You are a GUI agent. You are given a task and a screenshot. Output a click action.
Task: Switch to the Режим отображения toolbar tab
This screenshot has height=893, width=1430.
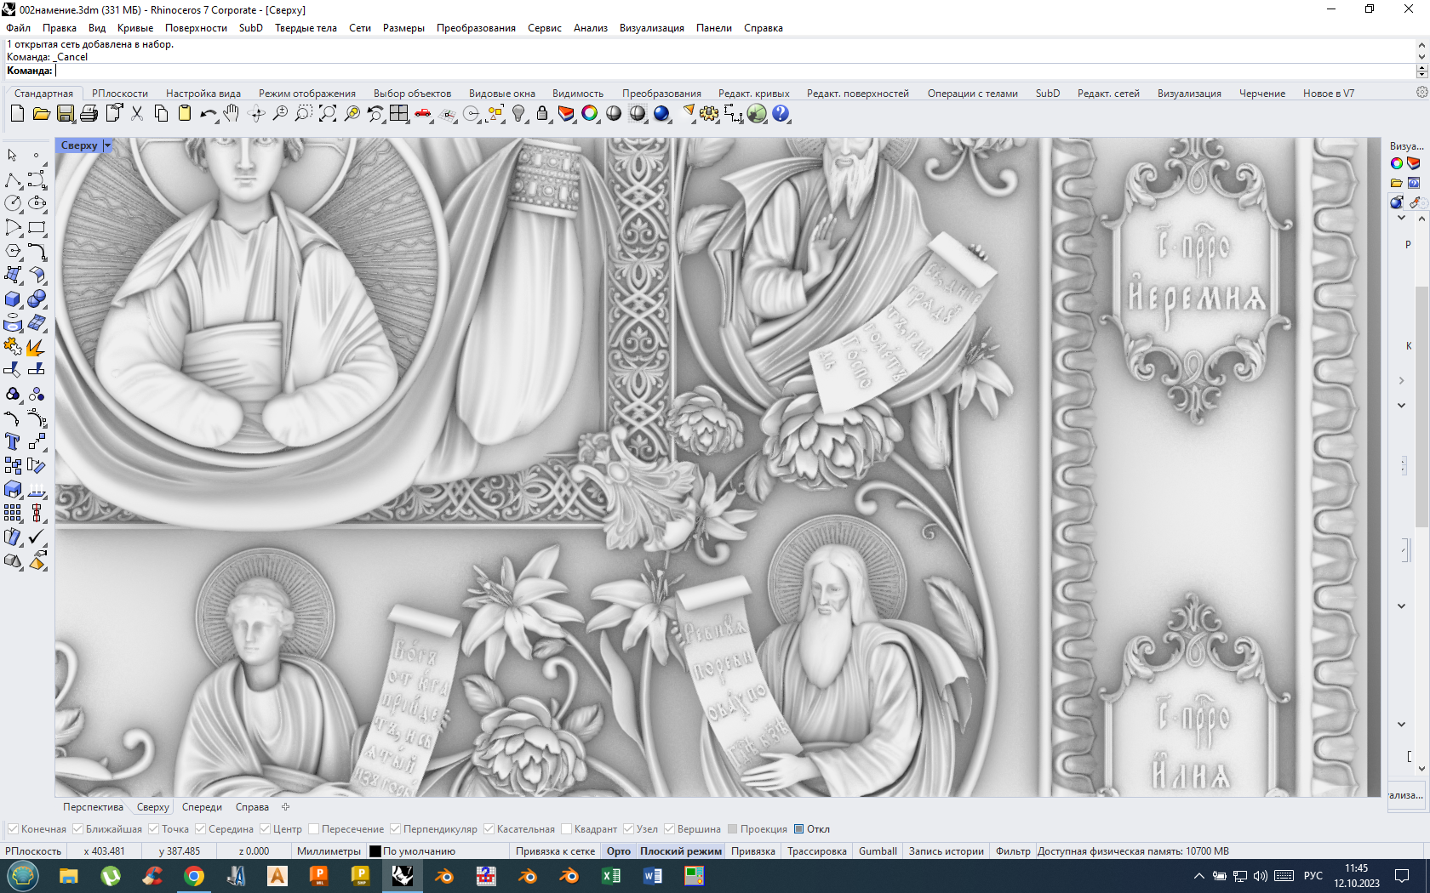tap(307, 94)
